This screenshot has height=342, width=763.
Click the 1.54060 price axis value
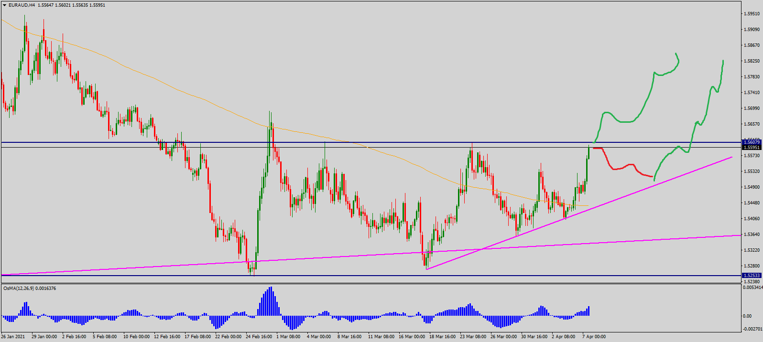click(x=752, y=219)
